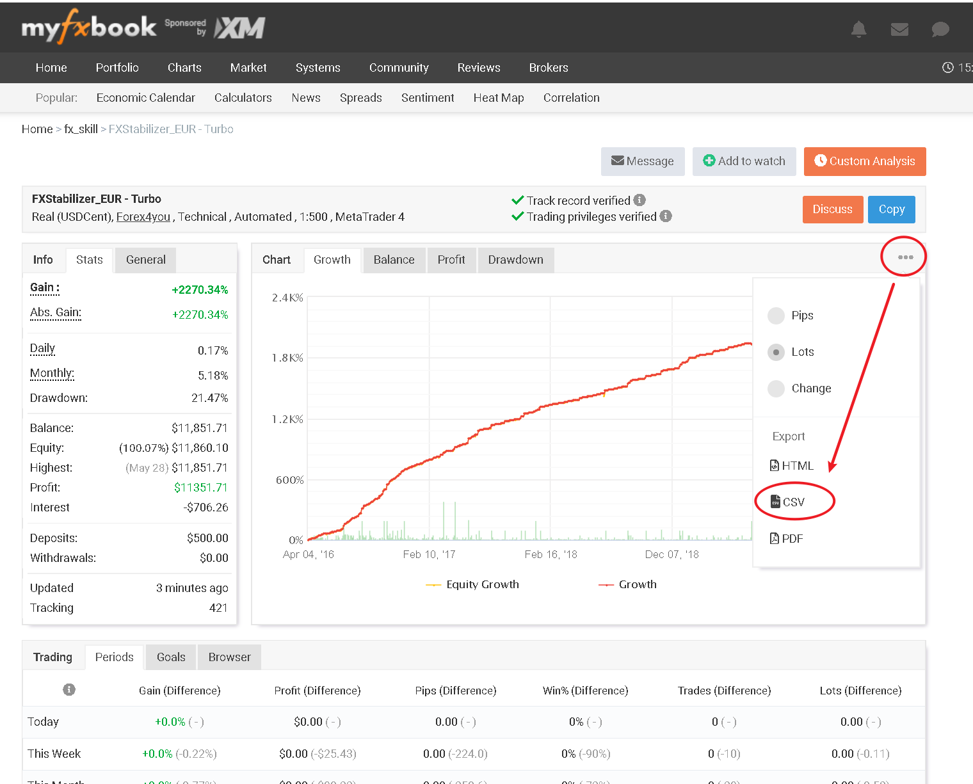Screen dimensions: 973x784
Task: Switch to the Drawdown chart tab
Action: [x=515, y=260]
